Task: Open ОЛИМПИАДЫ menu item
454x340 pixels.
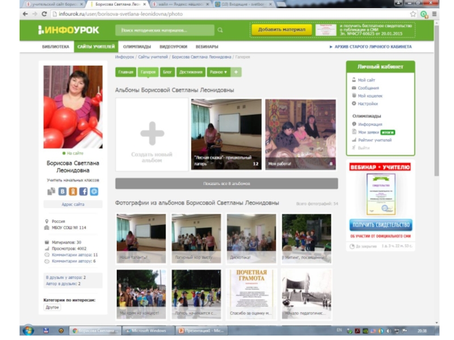Action: 137,46
